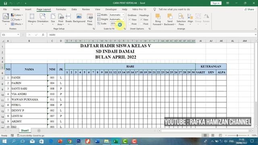
Task: Switch to Page Layout view icon
Action: click(x=213, y=135)
